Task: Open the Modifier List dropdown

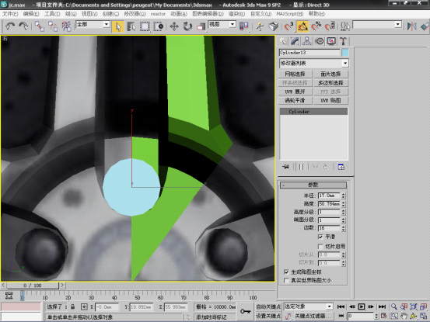Action: 313,63
